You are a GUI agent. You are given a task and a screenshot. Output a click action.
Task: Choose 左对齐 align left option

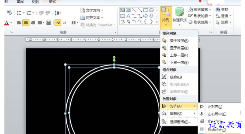(219, 107)
